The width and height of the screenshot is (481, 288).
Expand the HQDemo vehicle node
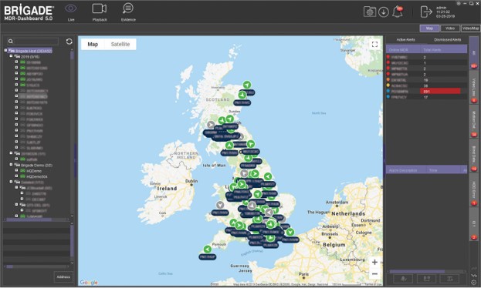[16, 170]
